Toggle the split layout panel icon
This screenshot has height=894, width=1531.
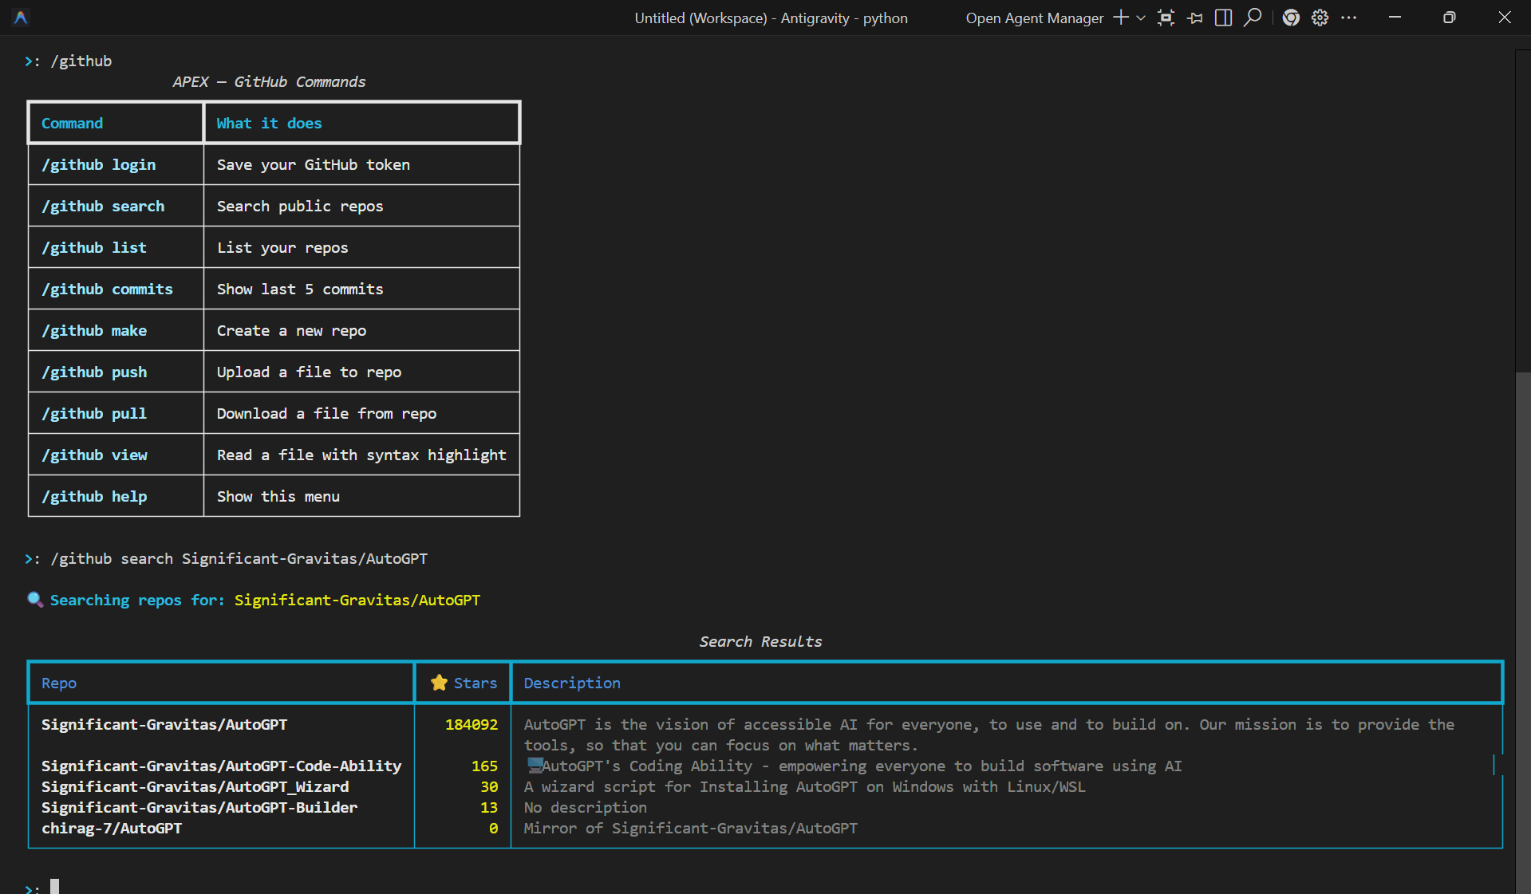[1223, 18]
